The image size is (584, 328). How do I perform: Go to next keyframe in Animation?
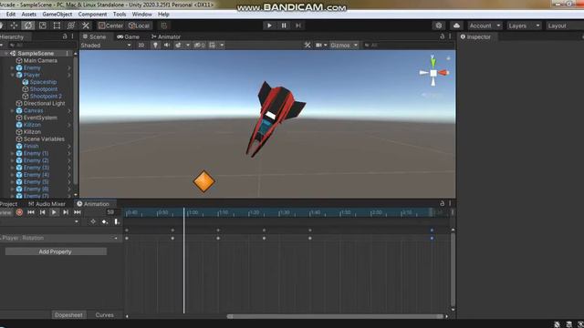pos(66,212)
